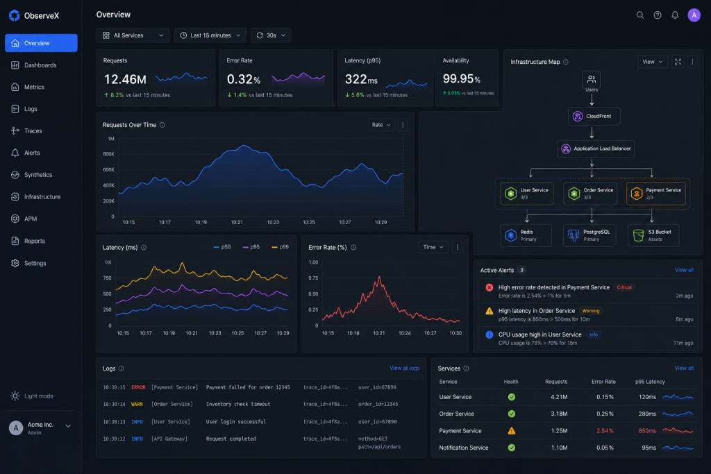Click the info icon for CPU usage alert
This screenshot has width=711, height=474.
(490, 335)
